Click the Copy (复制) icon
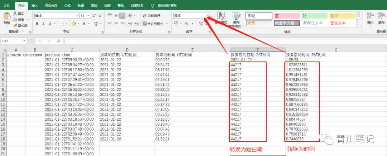The width and height of the screenshot is (387, 156). coord(15,19)
